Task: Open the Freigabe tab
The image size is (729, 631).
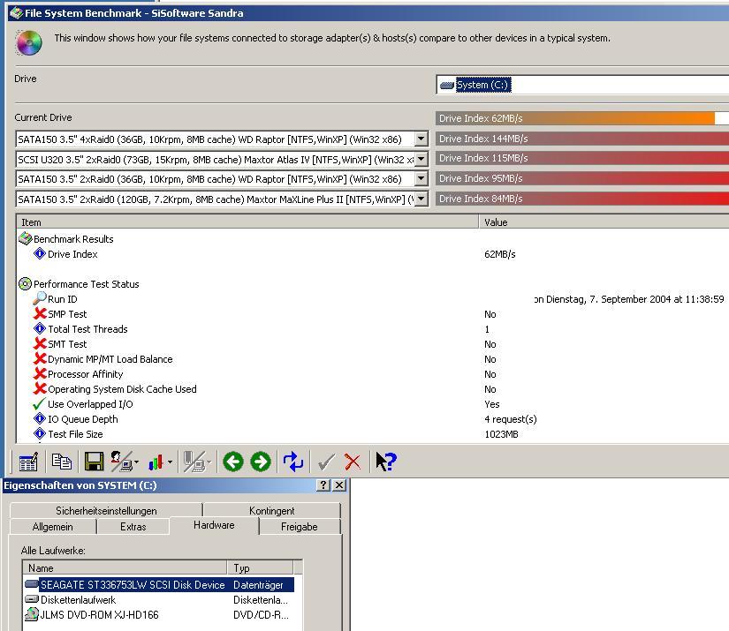Action: point(300,527)
